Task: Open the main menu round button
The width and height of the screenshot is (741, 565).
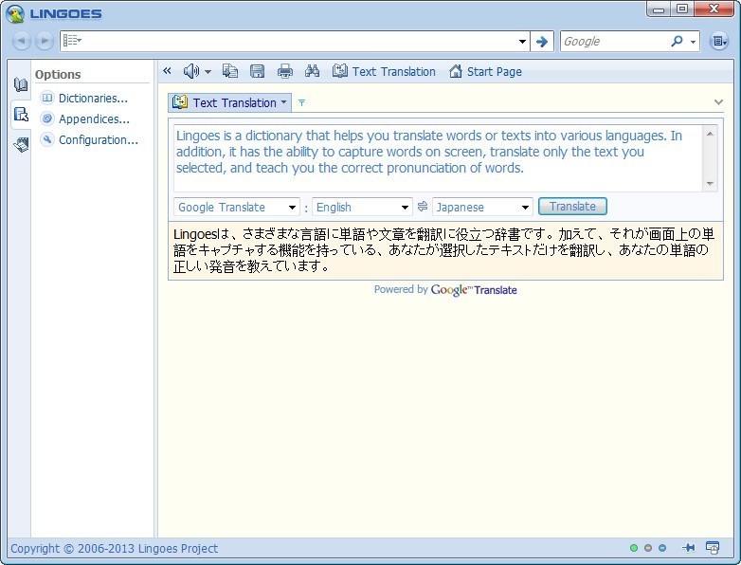Action: pos(718,42)
